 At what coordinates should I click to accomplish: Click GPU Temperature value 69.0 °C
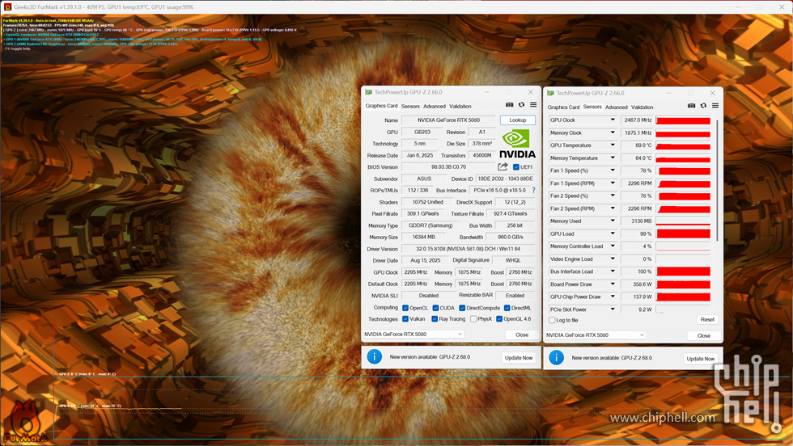[638, 145]
